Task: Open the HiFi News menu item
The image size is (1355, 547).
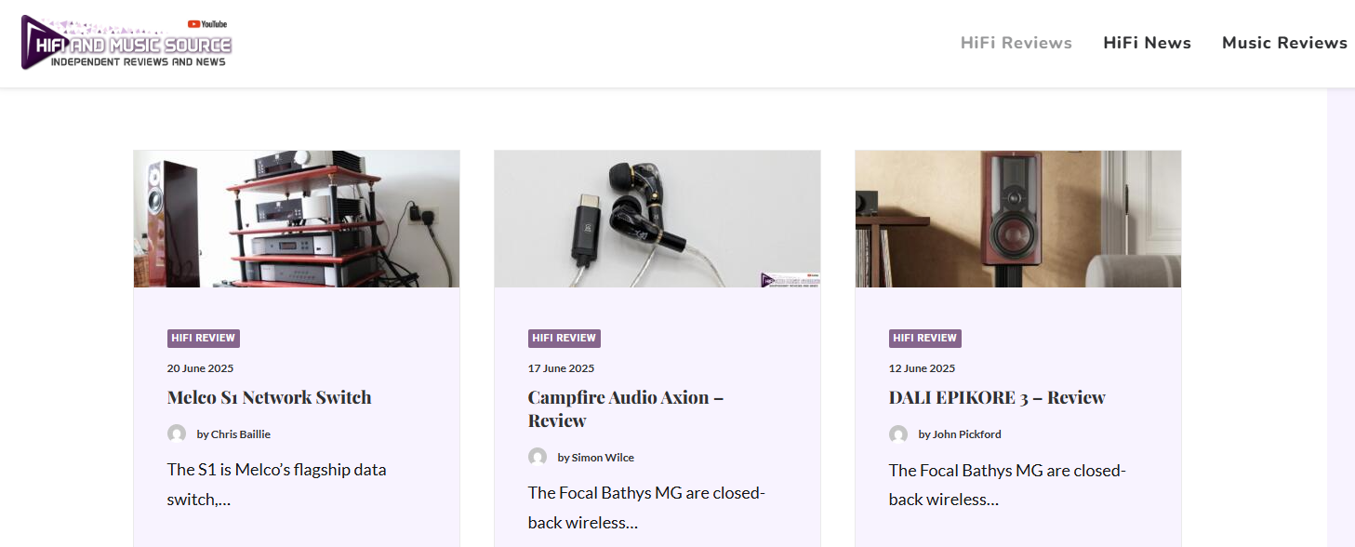Action: click(x=1147, y=43)
